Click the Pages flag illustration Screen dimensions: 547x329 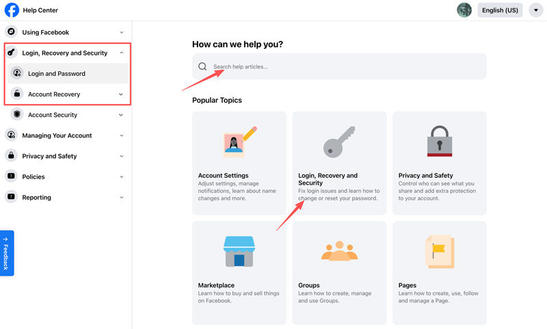[x=440, y=252]
